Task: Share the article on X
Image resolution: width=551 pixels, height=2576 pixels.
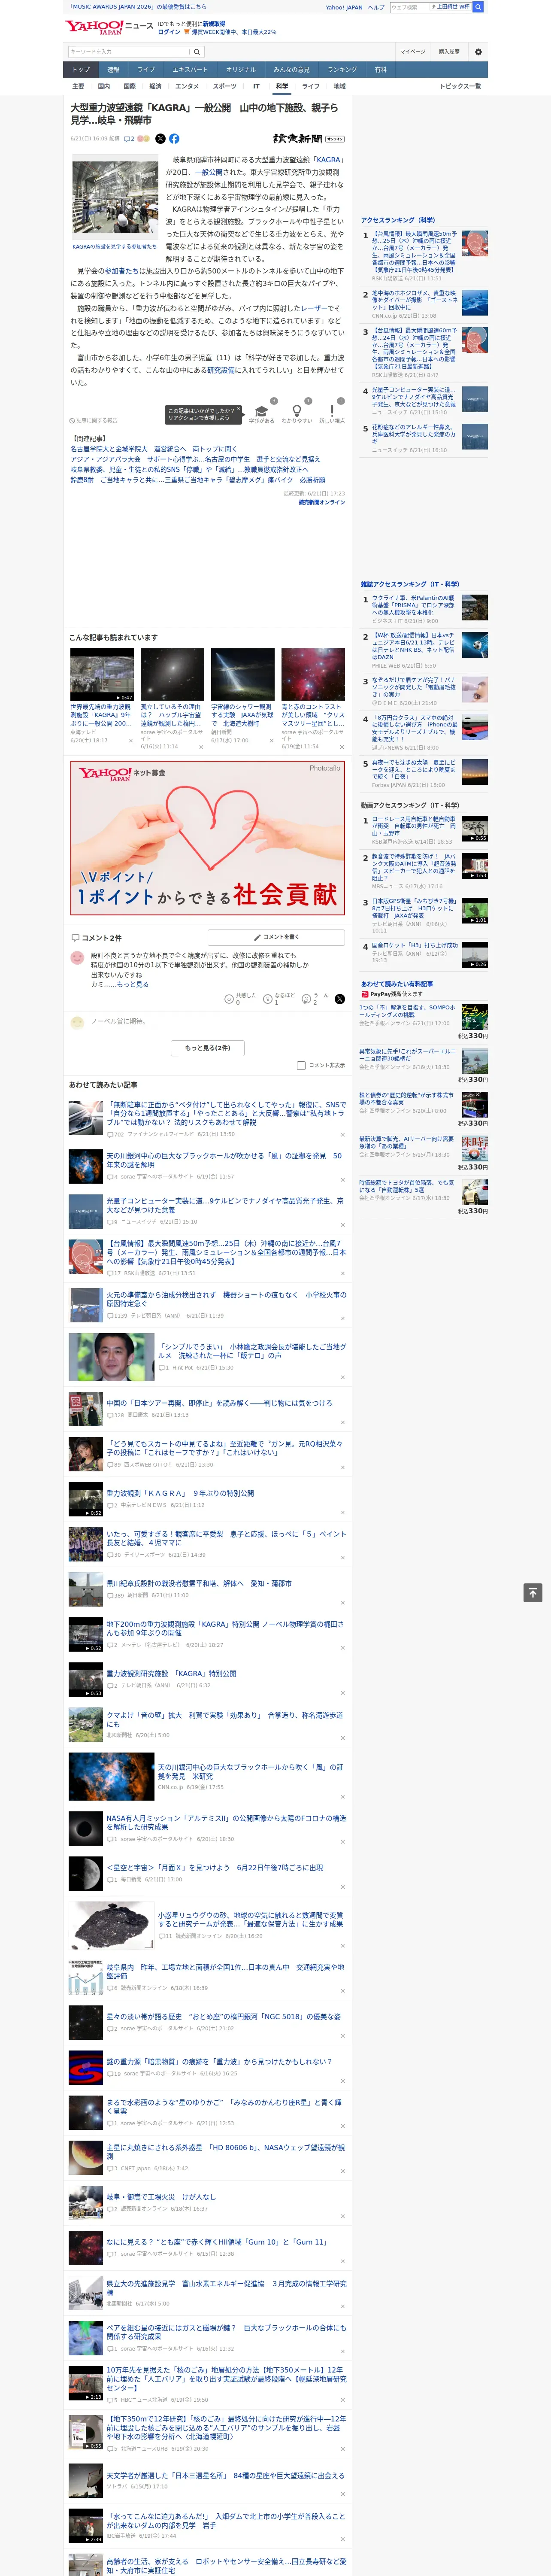Action: (160, 139)
